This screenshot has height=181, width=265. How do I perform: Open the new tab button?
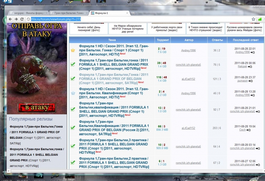(x=133, y=13)
